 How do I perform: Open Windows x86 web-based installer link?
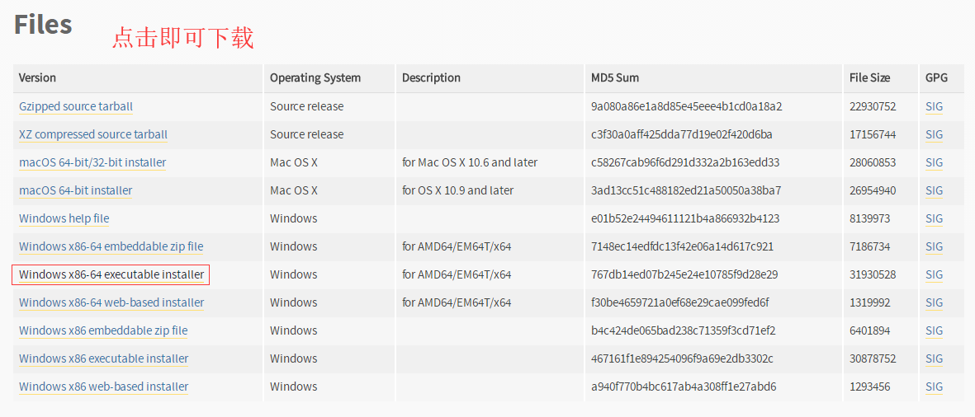tap(103, 387)
